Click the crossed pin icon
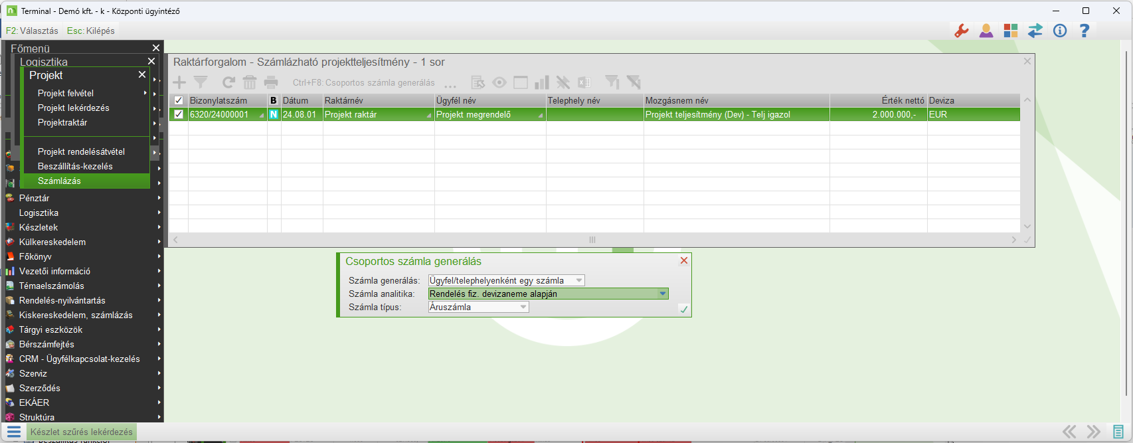The width and height of the screenshot is (1133, 443). [563, 82]
